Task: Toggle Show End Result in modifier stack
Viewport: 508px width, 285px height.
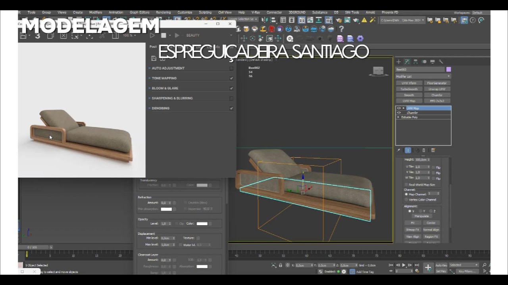Action: (408, 150)
